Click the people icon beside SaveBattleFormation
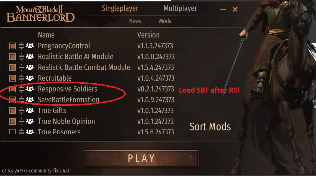316x176 pixels. tap(30, 100)
